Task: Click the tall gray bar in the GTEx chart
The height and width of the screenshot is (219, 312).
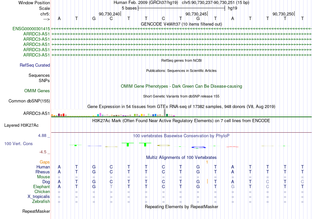Action: (165, 113)
